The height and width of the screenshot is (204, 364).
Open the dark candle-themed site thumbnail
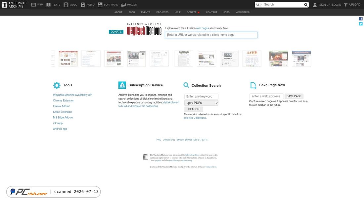pyautogui.click(x=279, y=59)
